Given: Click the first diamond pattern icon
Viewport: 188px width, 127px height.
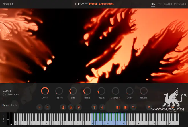Looking at the screenshot, I should click(63, 107).
